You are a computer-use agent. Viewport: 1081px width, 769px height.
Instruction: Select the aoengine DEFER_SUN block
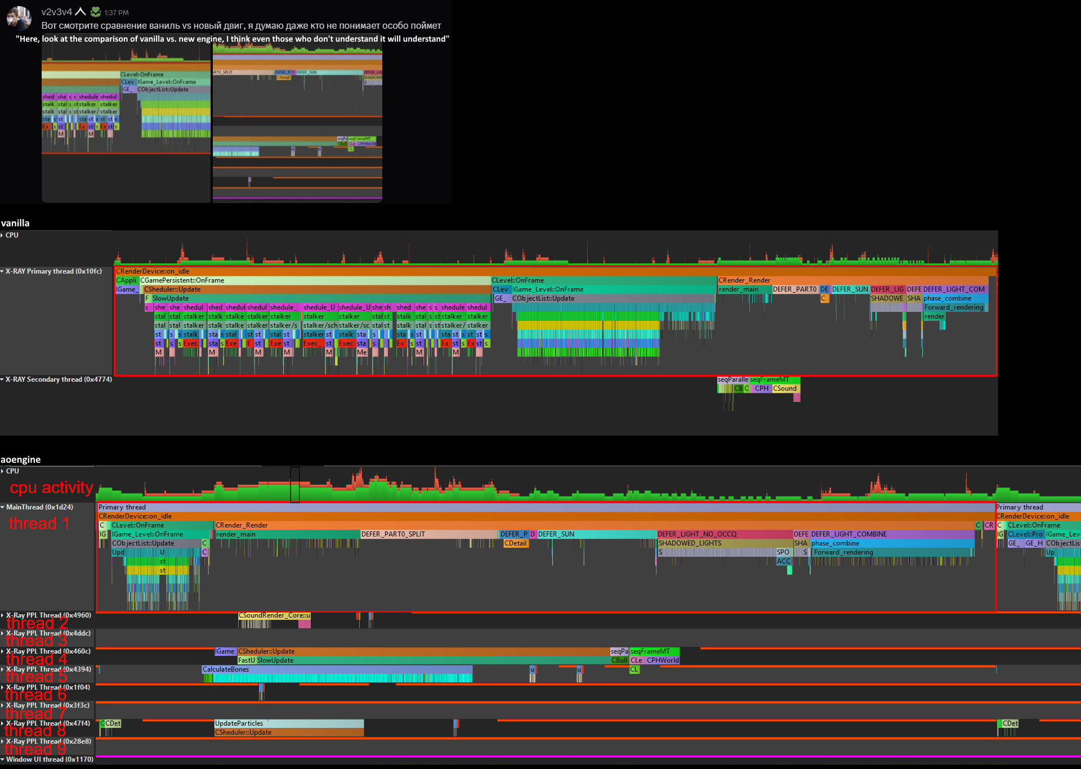pyautogui.click(x=597, y=534)
